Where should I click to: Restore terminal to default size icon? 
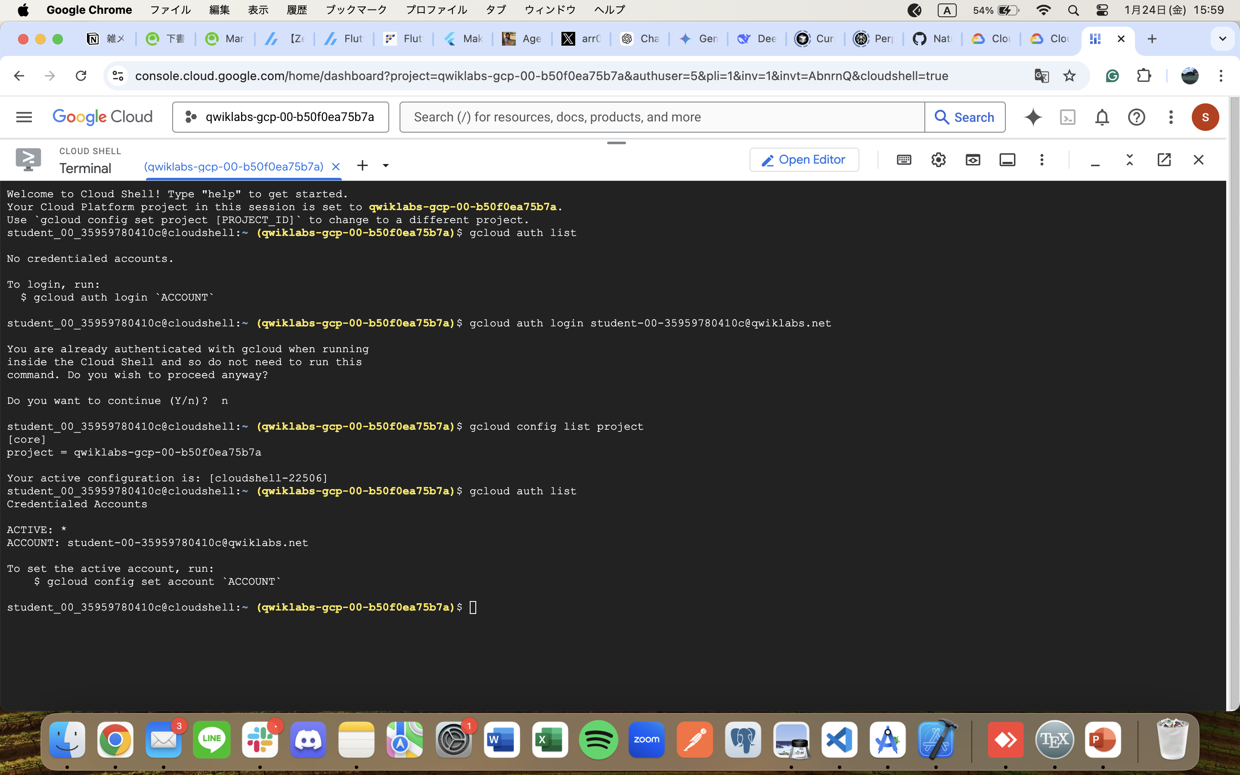pos(1130,159)
